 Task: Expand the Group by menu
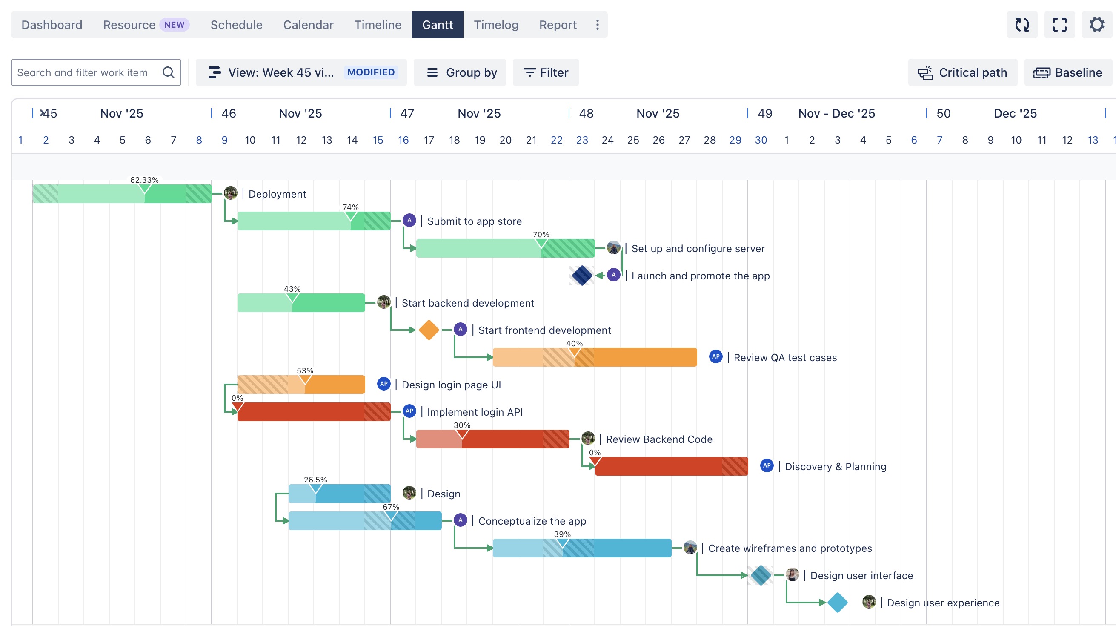click(460, 72)
